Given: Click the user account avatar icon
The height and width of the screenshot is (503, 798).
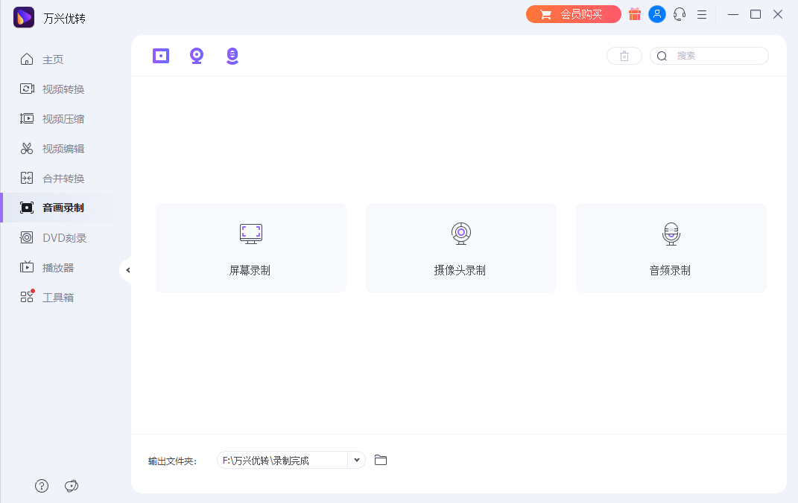Looking at the screenshot, I should pyautogui.click(x=656, y=14).
